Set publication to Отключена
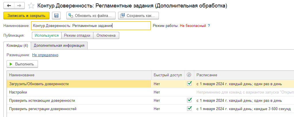 pyautogui.click(x=106, y=35)
